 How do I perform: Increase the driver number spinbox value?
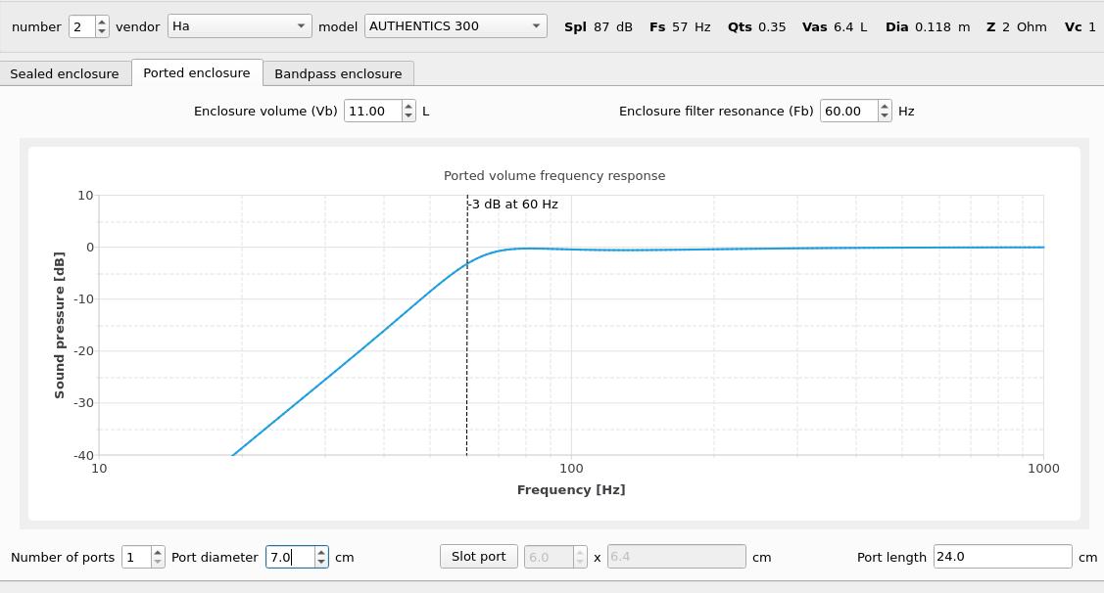[x=102, y=22]
